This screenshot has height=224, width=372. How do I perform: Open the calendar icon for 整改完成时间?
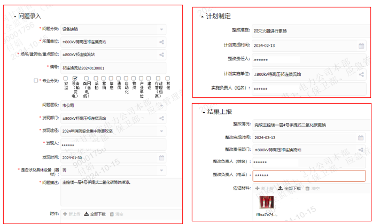(361, 137)
